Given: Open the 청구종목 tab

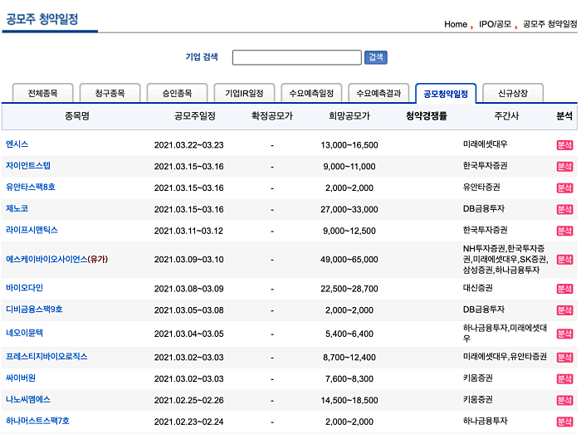Looking at the screenshot, I should [x=110, y=93].
